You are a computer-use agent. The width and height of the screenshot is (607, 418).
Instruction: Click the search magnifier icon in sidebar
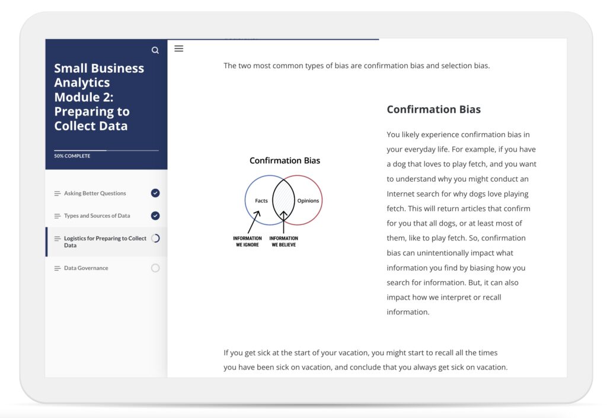click(x=155, y=50)
